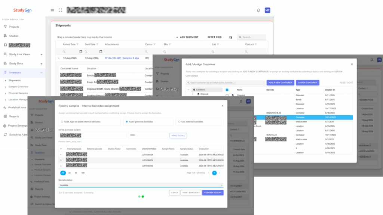Click the MT avatar in the Shipments window

[x=267, y=10]
